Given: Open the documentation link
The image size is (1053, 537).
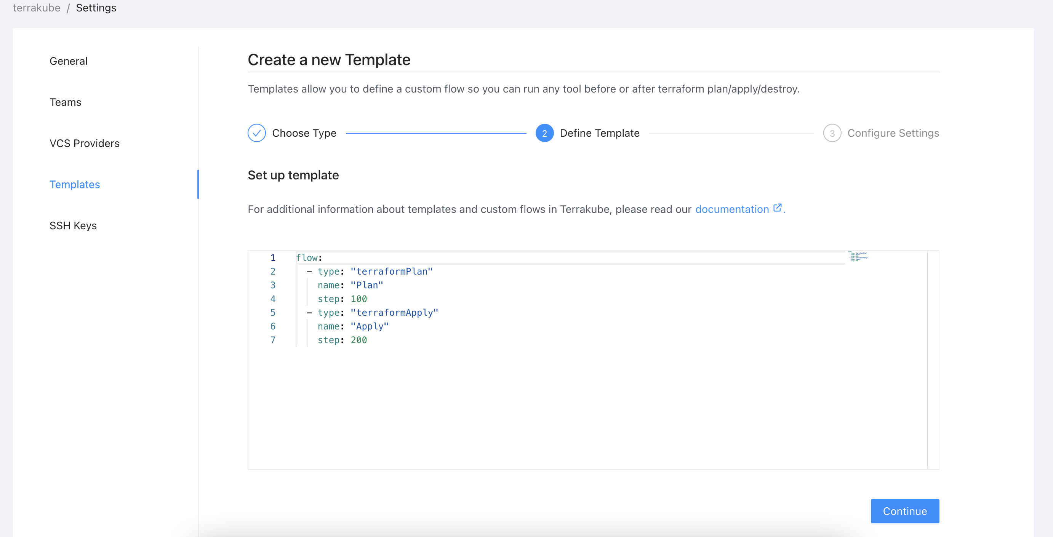Looking at the screenshot, I should (732, 209).
